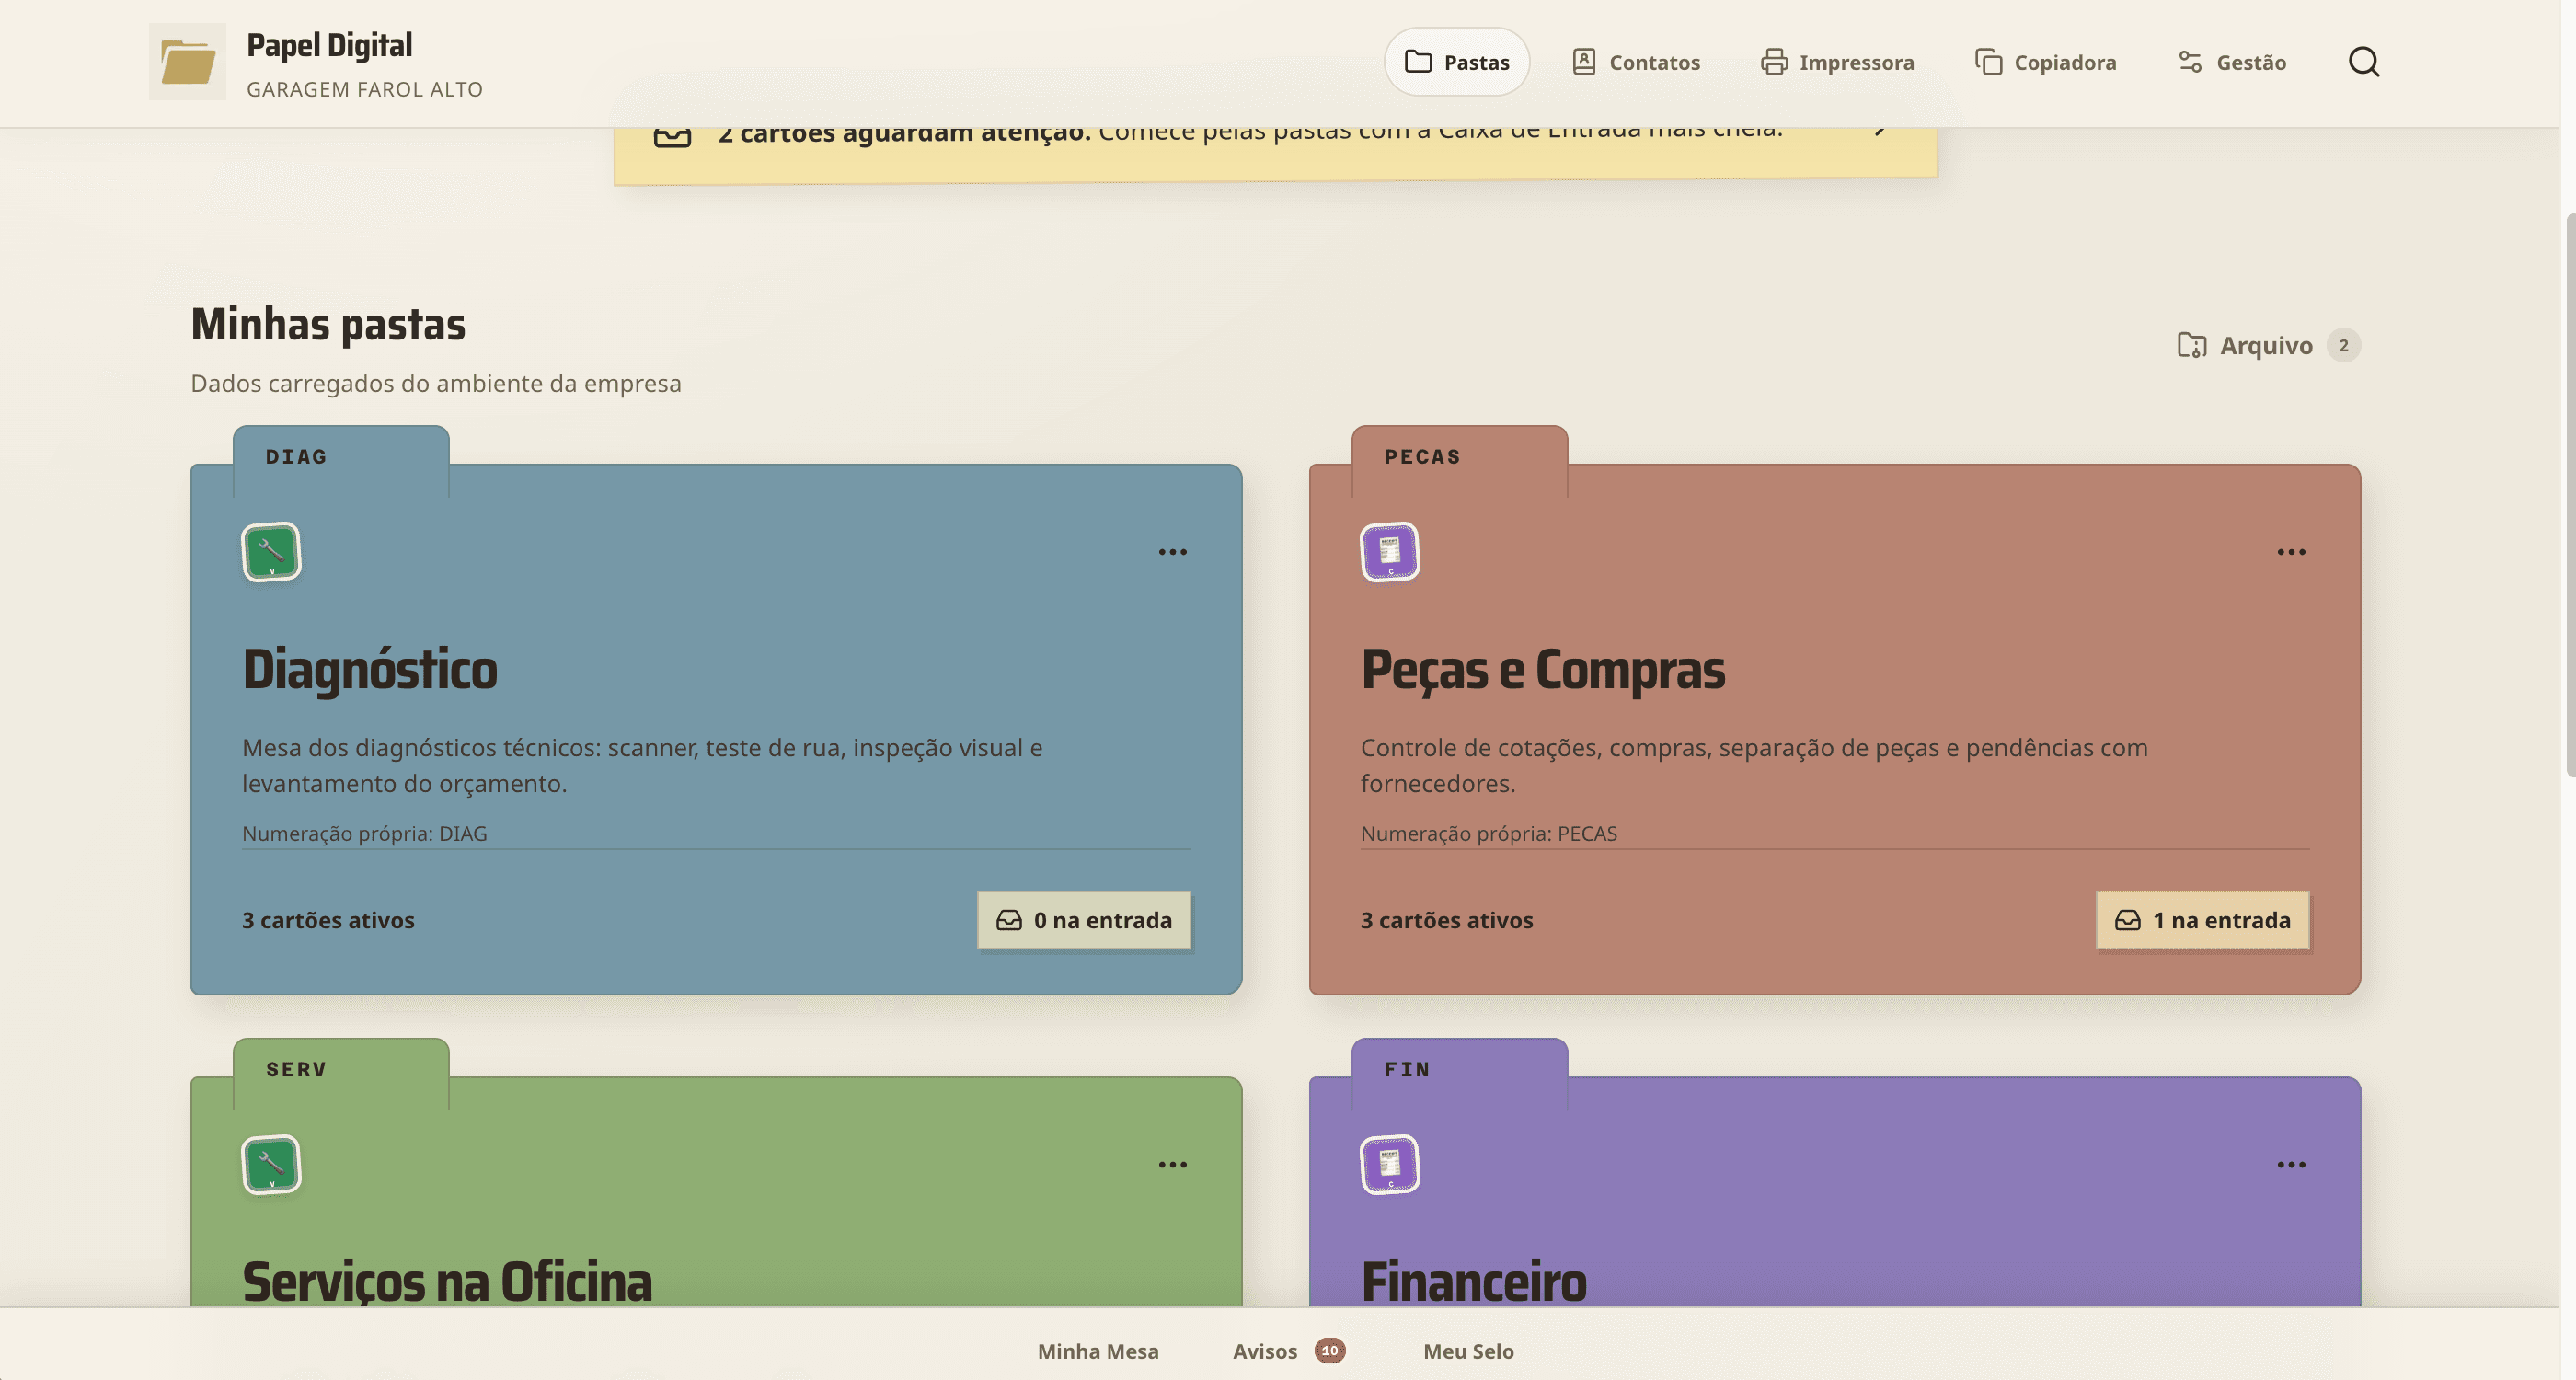2576x1380 pixels.
Task: Click 'Numeração própria: DIAG' text
Action: tap(365, 833)
